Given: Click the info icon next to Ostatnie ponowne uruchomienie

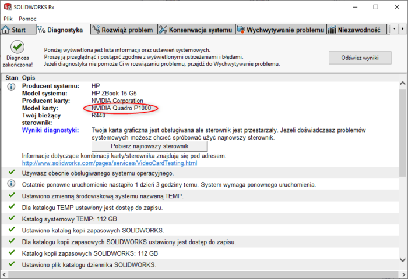Looking at the screenshot, I should 11,184.
